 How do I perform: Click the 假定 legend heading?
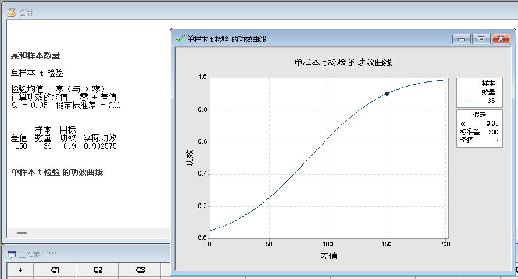pos(480,115)
